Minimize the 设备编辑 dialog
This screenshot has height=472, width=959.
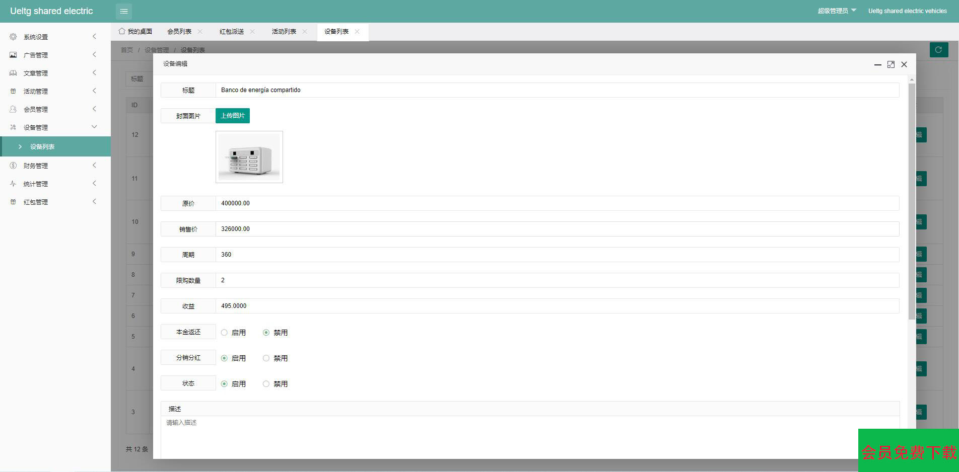(x=877, y=64)
